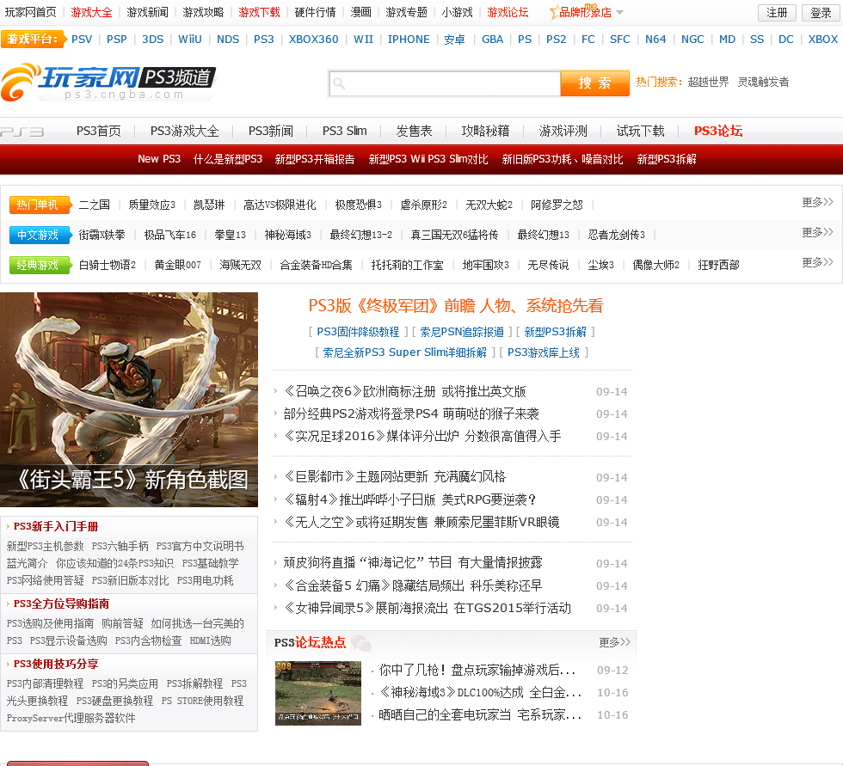This screenshot has height=766, width=843.
Task: Open forum post 晒晒自己的全套电玩家当
Action: coord(481,715)
